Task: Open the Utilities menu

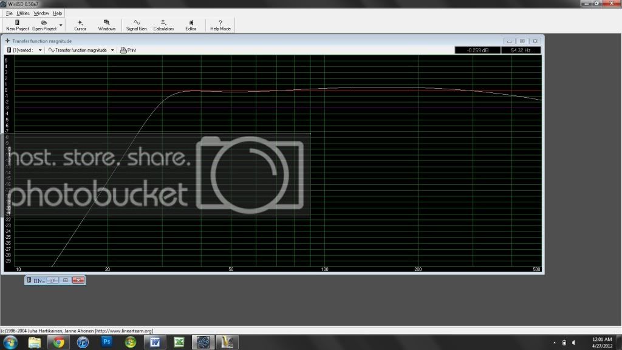Action: (23, 13)
